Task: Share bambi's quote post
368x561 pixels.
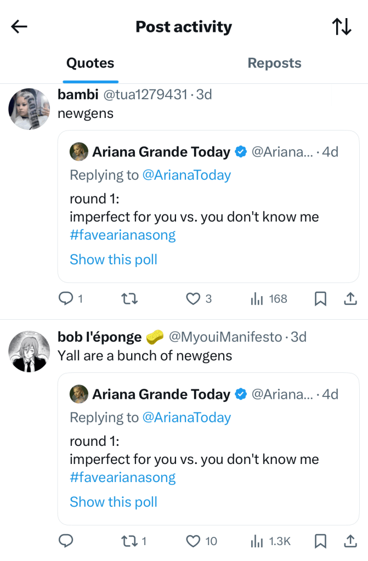Action: pyautogui.click(x=350, y=298)
